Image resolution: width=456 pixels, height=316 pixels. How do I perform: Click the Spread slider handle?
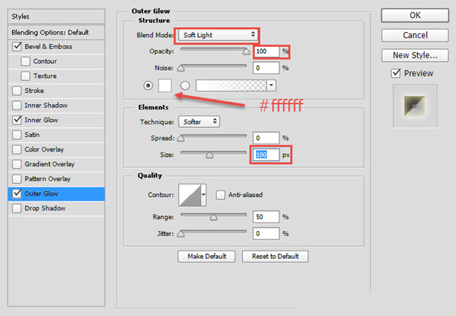[x=181, y=139]
